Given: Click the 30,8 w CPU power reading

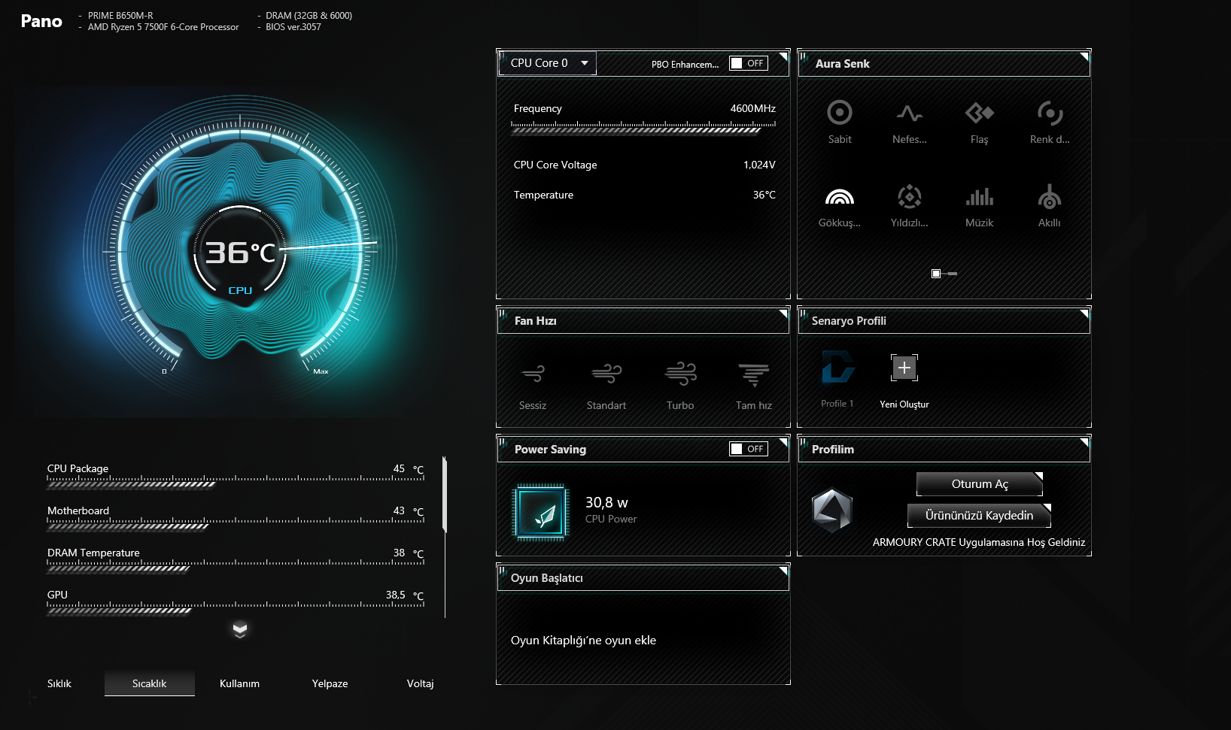Looking at the screenshot, I should click(606, 502).
